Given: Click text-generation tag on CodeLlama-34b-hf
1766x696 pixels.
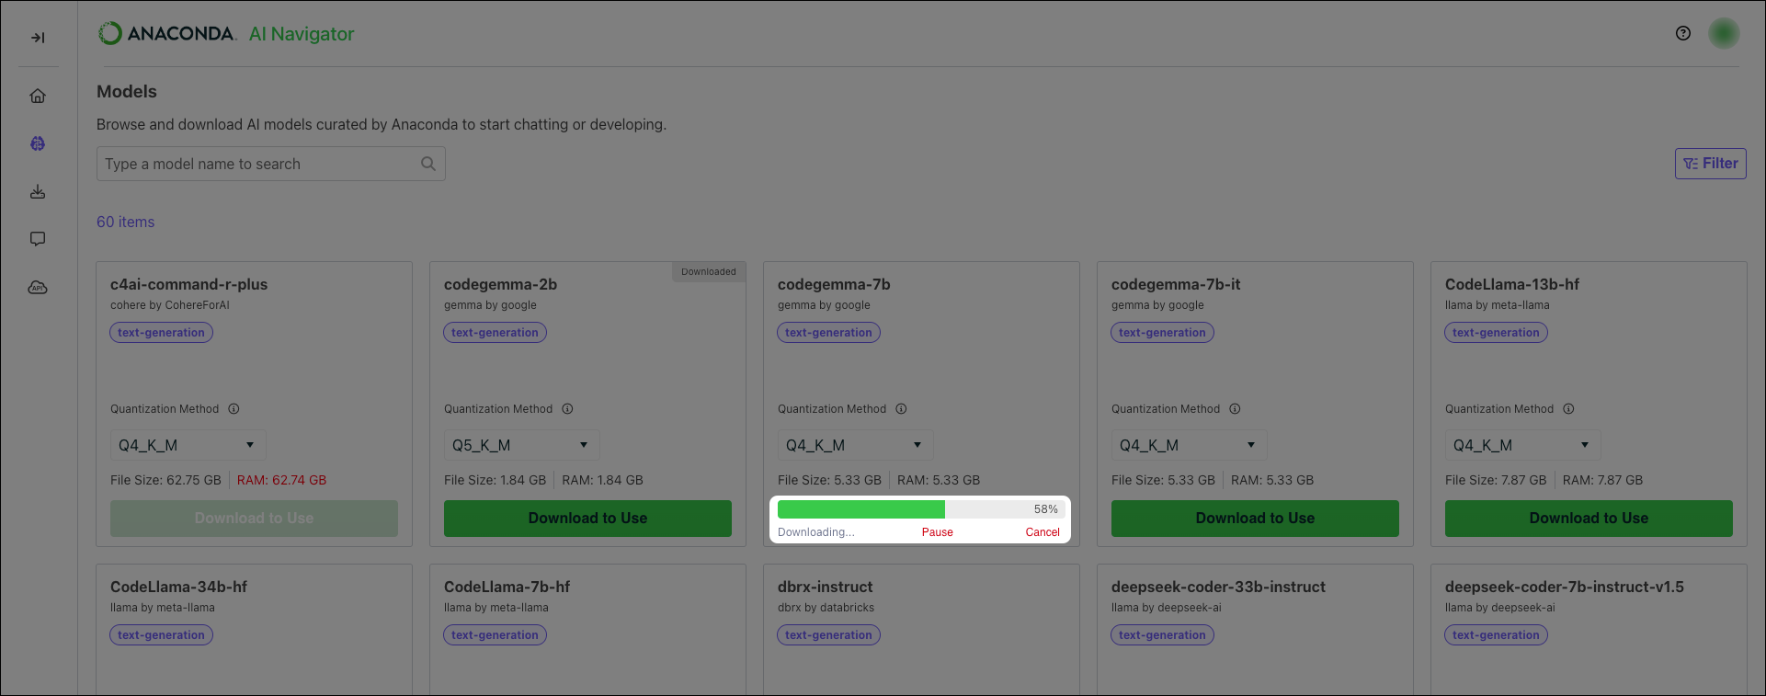Looking at the screenshot, I should click(x=162, y=635).
